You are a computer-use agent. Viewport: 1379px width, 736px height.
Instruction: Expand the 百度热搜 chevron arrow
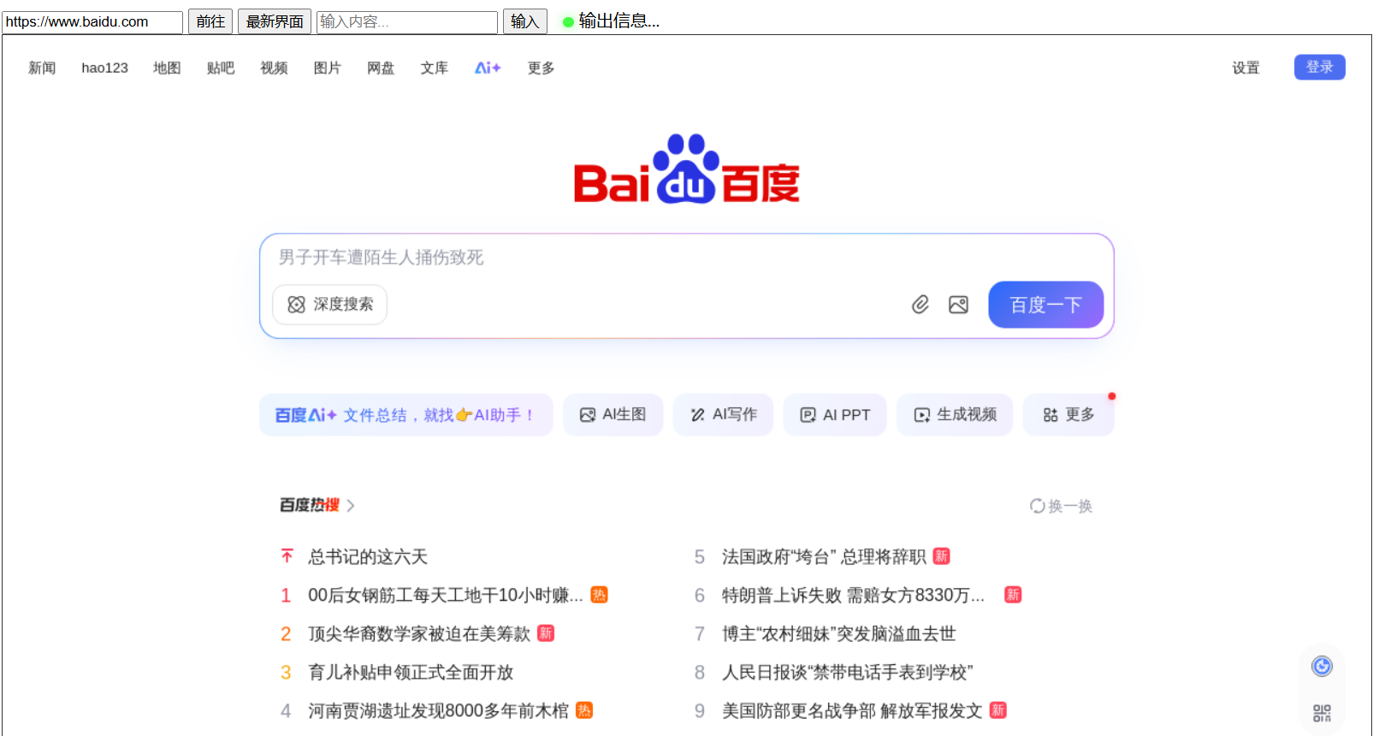(x=351, y=506)
